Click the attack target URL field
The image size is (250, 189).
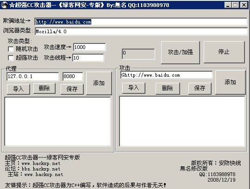(x=167, y=75)
